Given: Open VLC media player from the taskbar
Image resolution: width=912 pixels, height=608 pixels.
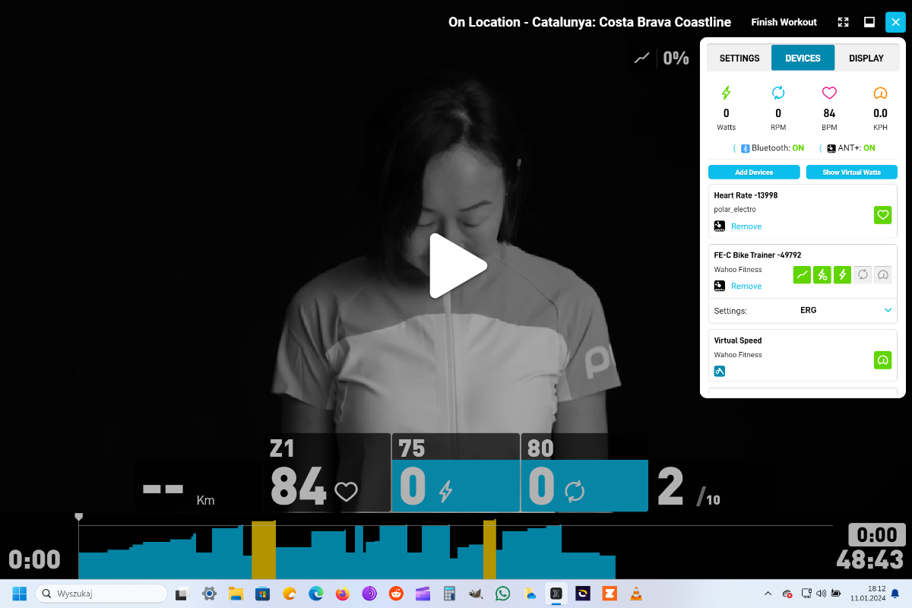Looking at the screenshot, I should pos(635,594).
